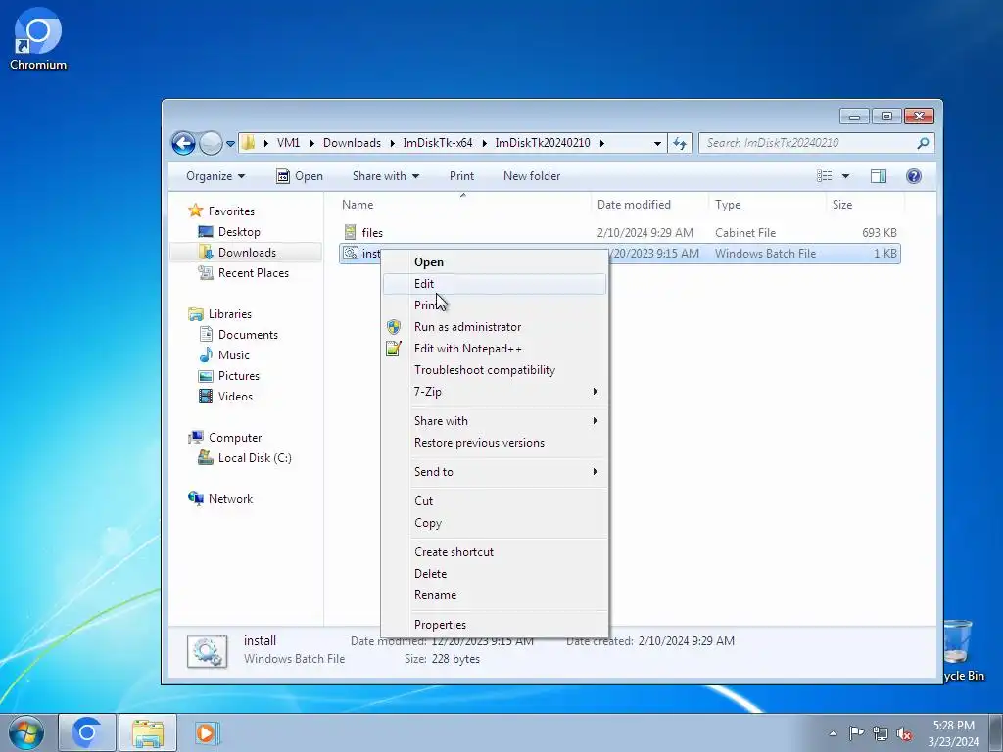Refresh the ImDiskTk20240210 folder view
Image resolution: width=1003 pixels, height=752 pixels.
[680, 143]
